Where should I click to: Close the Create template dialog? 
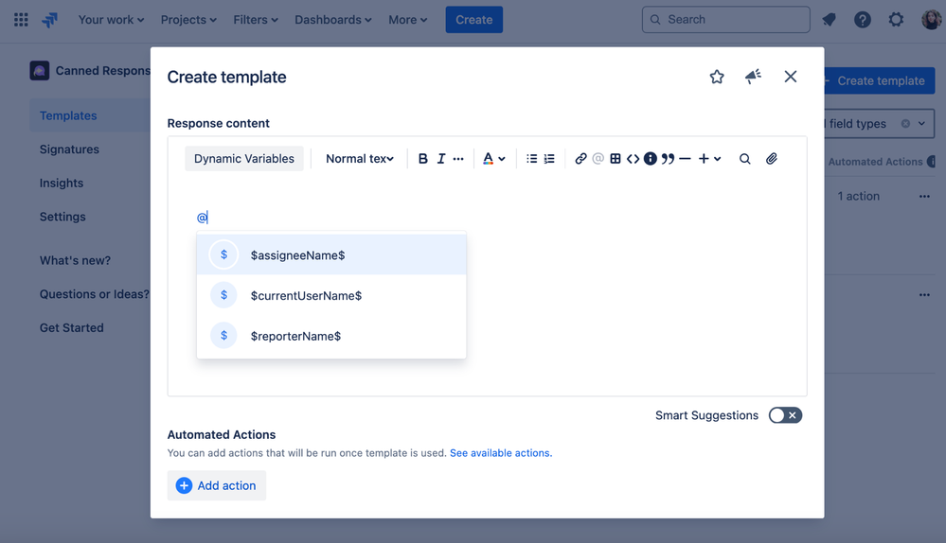[791, 77]
